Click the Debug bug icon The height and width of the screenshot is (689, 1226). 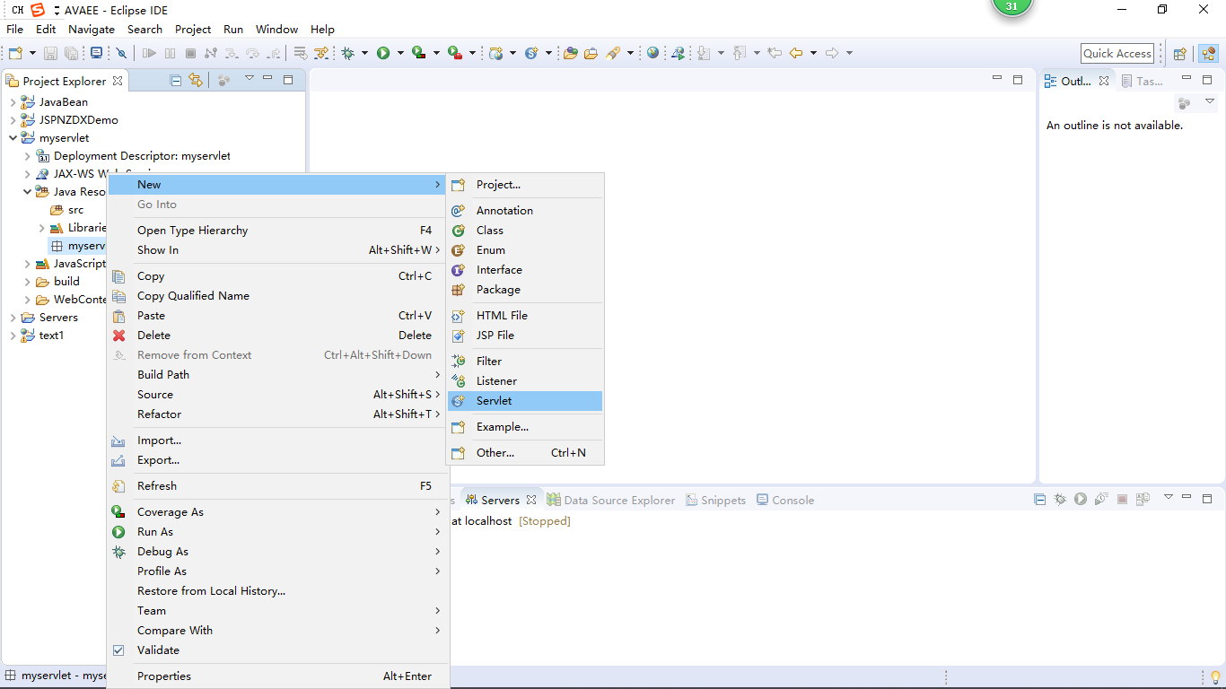[x=348, y=53]
